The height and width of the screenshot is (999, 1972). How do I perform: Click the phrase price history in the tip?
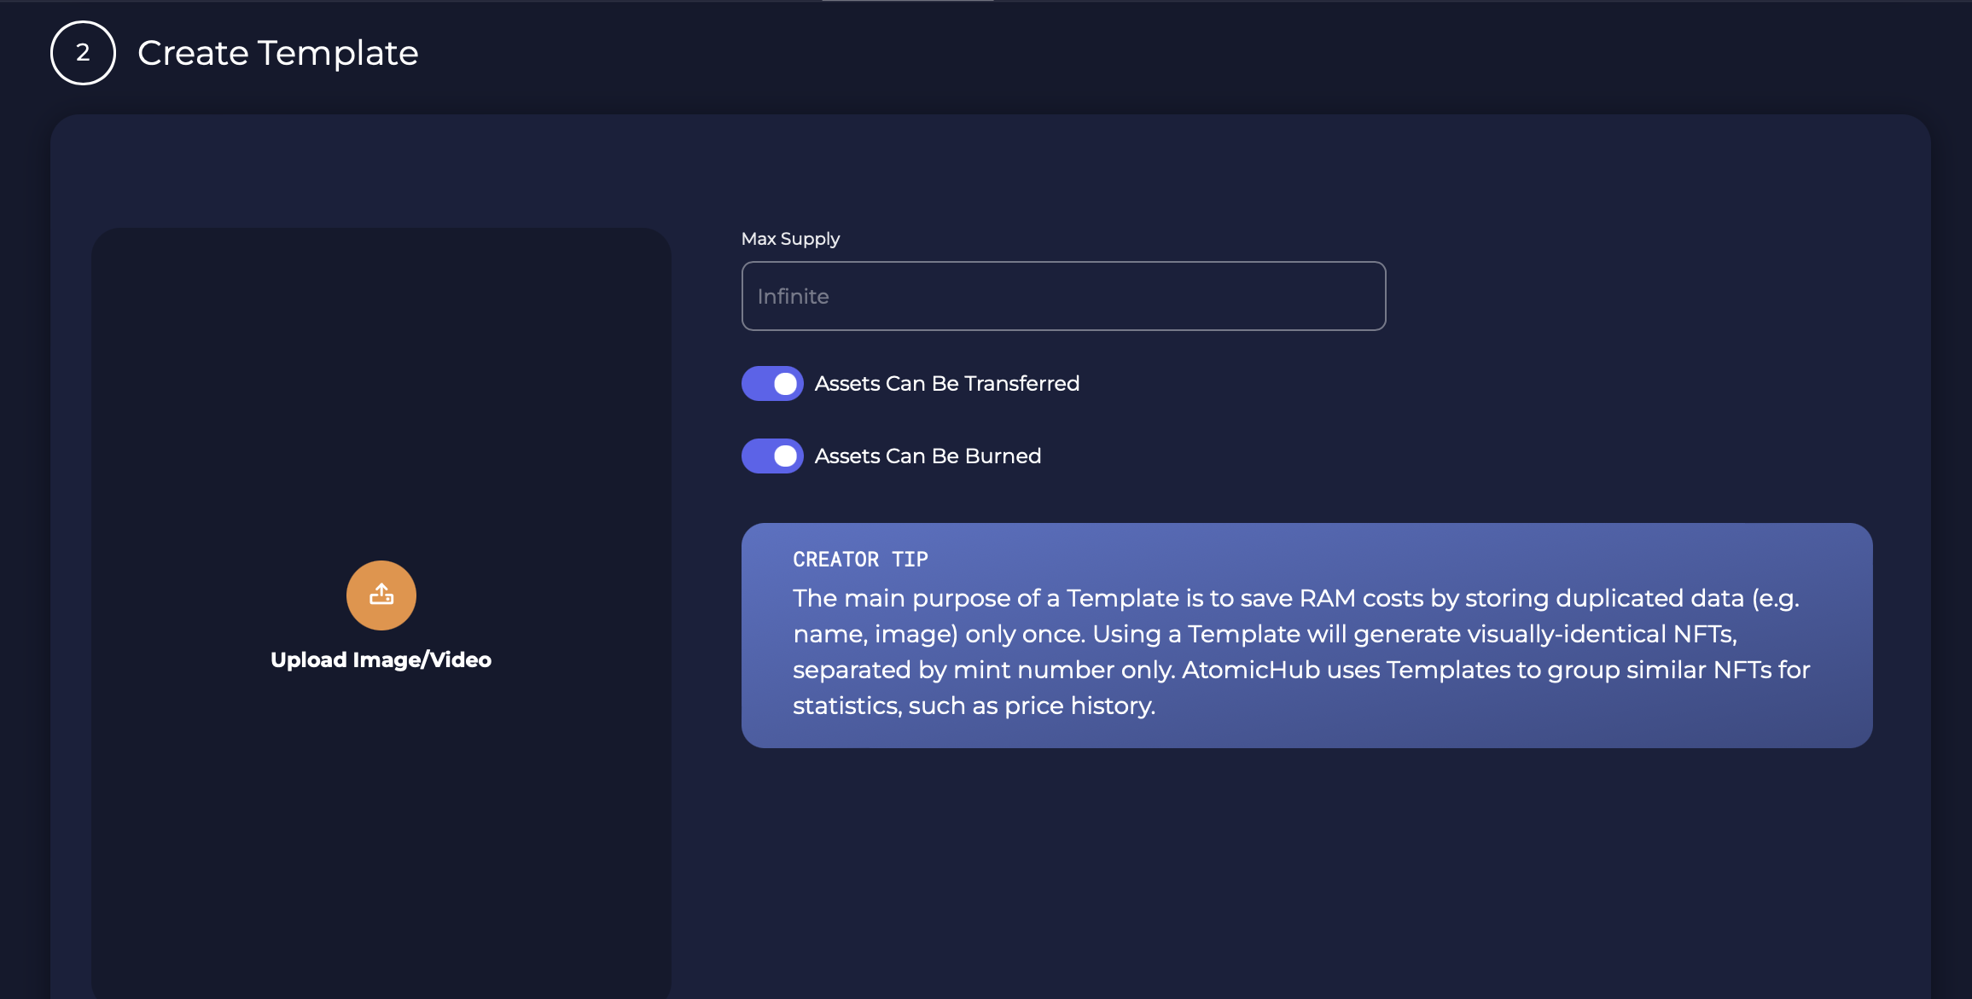(x=1078, y=706)
